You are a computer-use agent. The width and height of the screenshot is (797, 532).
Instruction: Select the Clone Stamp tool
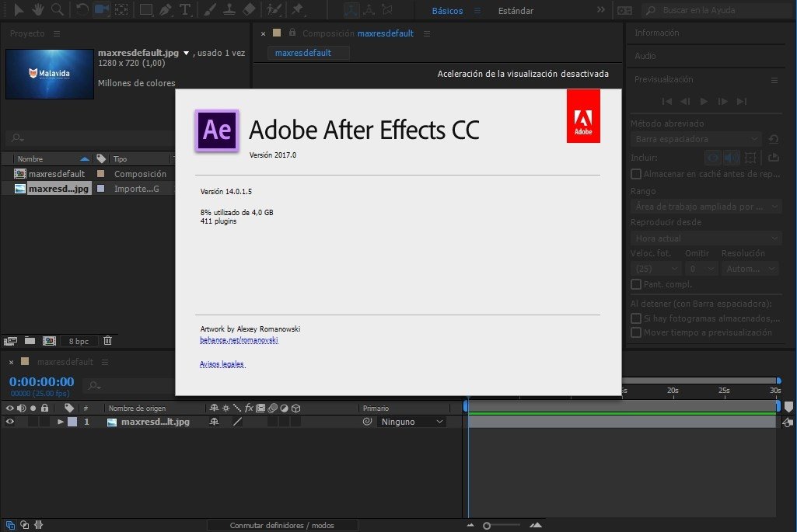click(x=229, y=9)
